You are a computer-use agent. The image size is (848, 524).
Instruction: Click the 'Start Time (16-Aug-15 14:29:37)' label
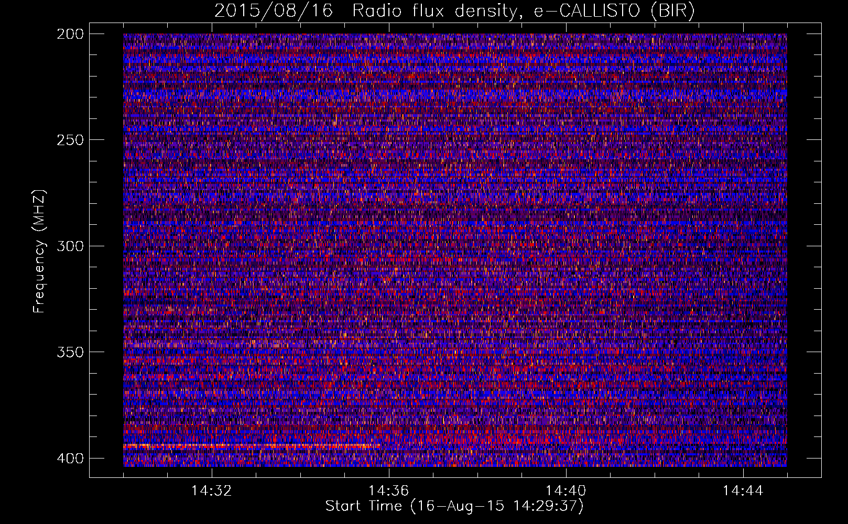point(454,506)
